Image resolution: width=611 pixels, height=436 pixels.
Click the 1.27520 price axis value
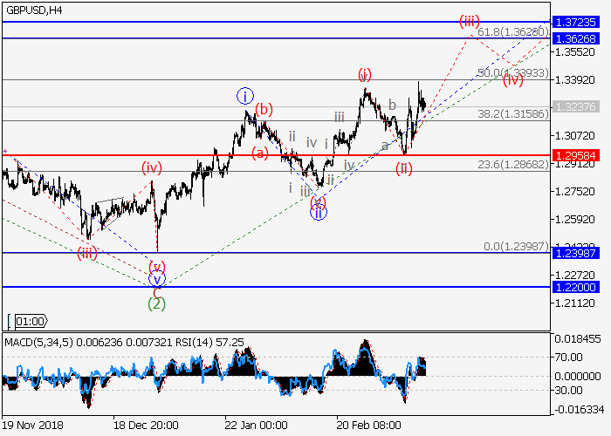[x=575, y=192]
